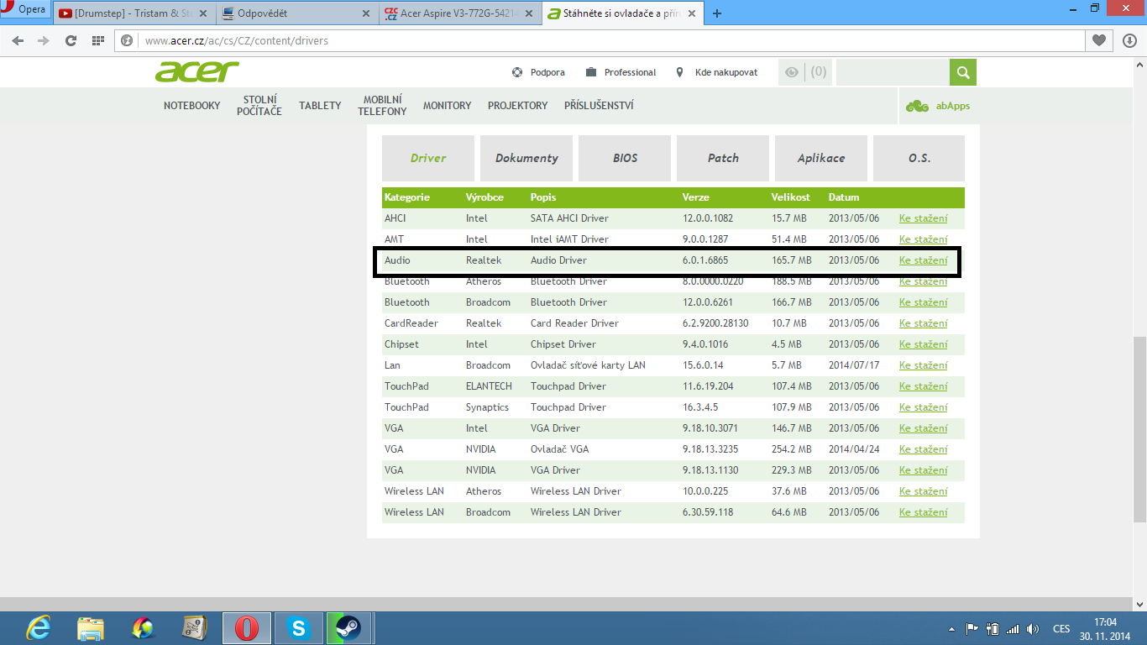The height and width of the screenshot is (645, 1147).
Task: Open the taskbar clock and date
Action: pos(1106,628)
